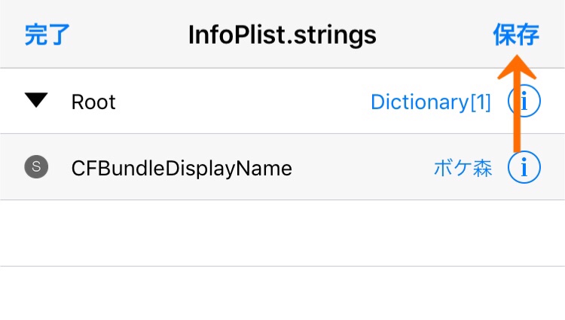Edit the ボケ森 string value

[x=463, y=168]
